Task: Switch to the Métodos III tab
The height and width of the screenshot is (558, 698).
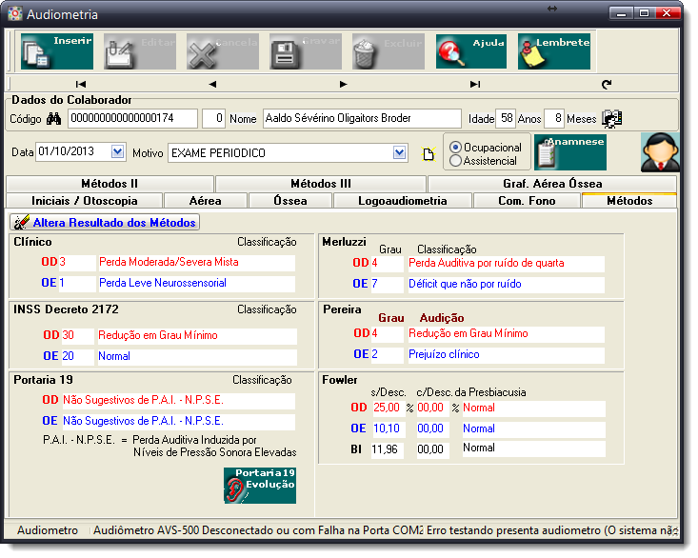Action: point(321,184)
